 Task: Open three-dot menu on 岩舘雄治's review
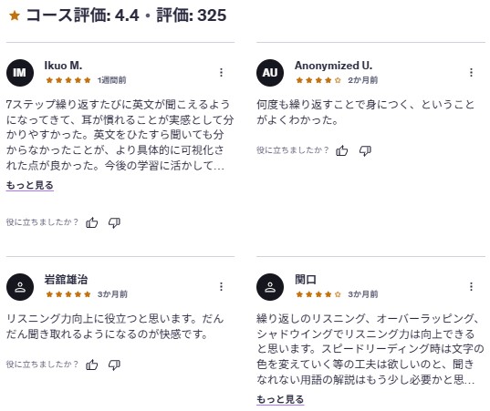tap(221, 286)
